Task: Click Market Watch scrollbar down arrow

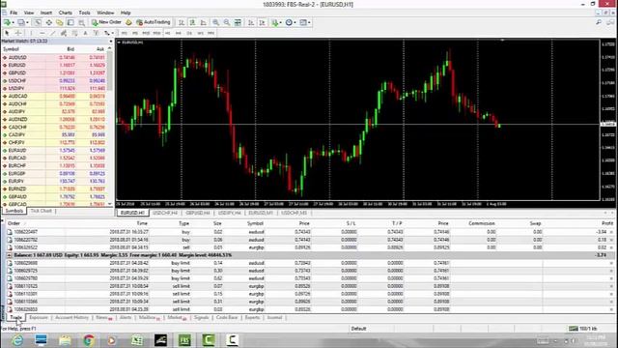Action: tap(110, 204)
